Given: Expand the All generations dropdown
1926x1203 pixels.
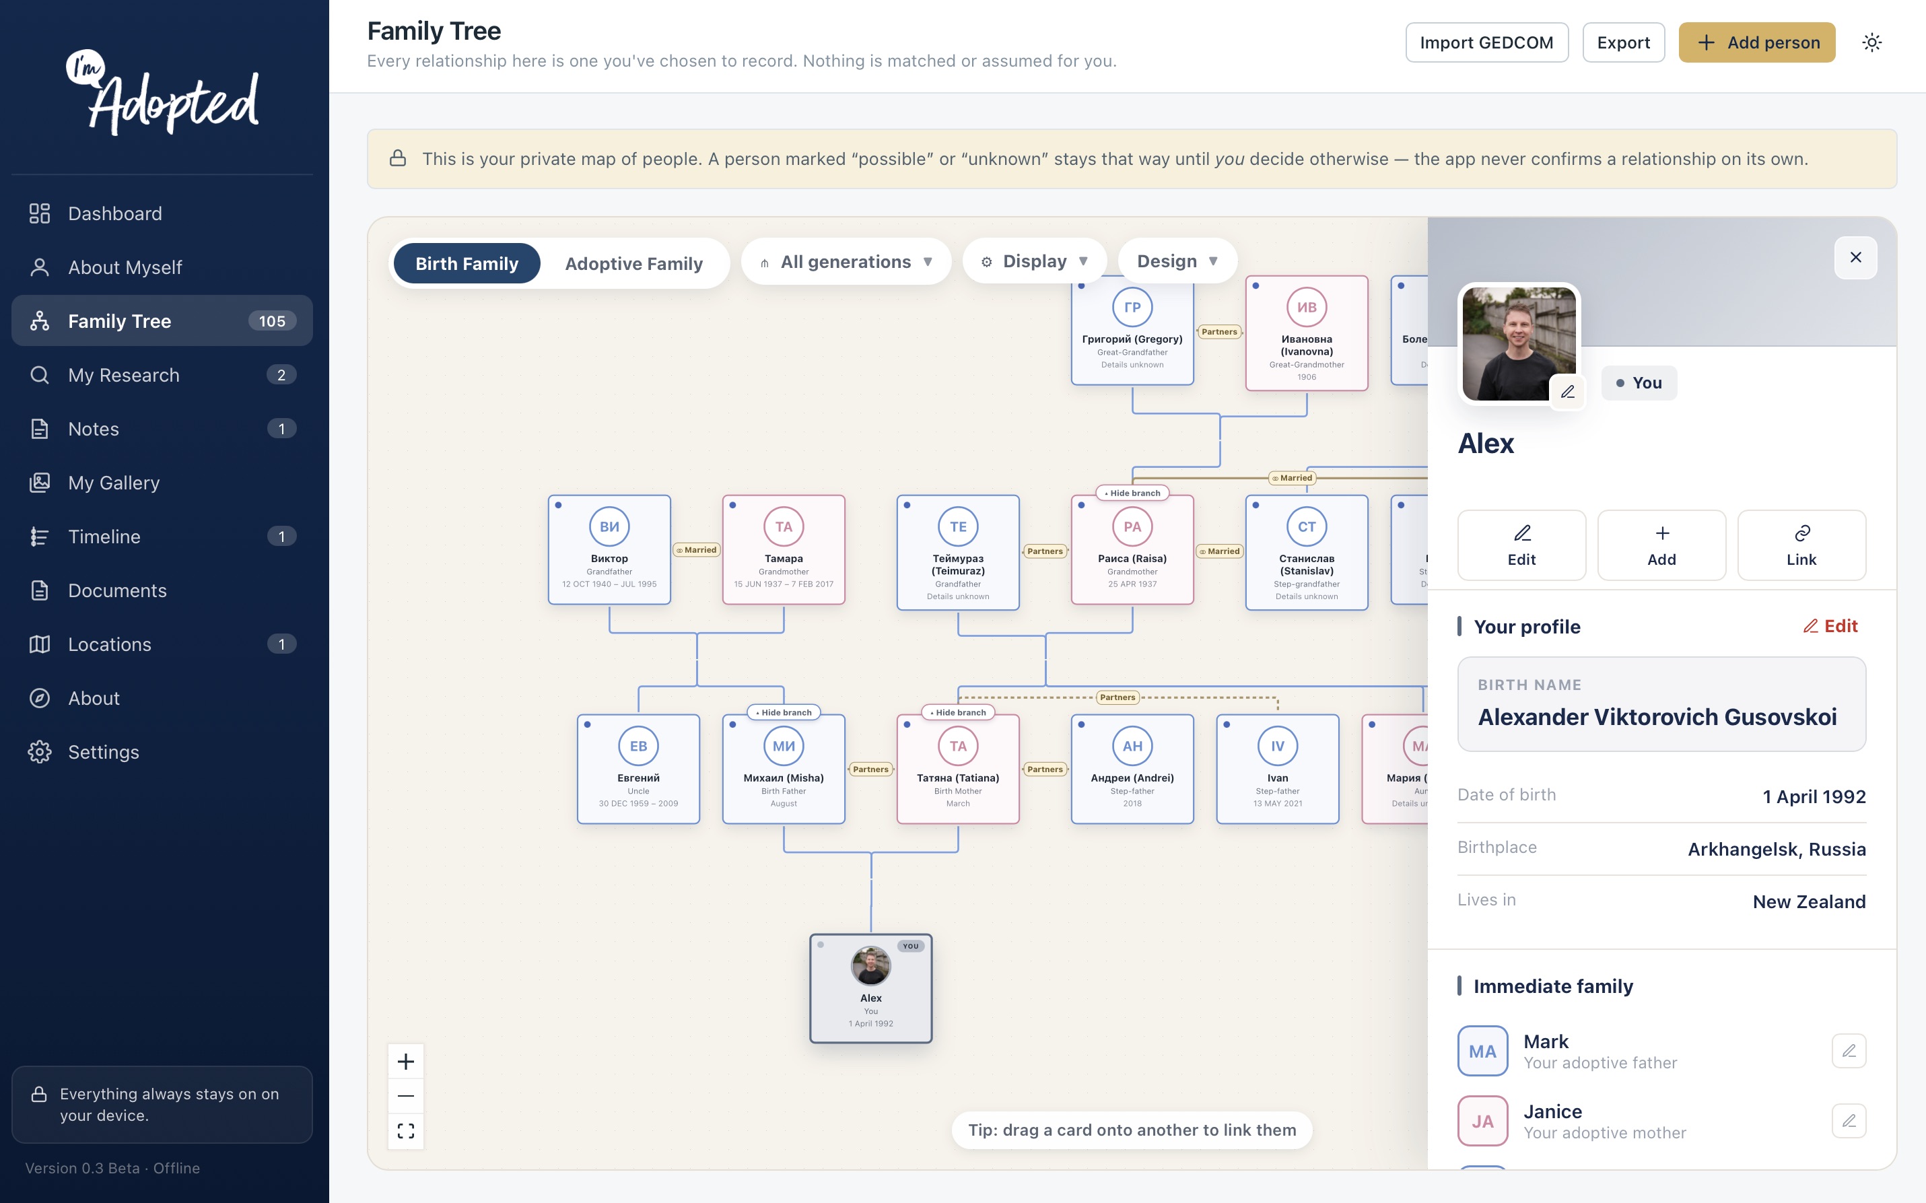Looking at the screenshot, I should click(x=846, y=262).
